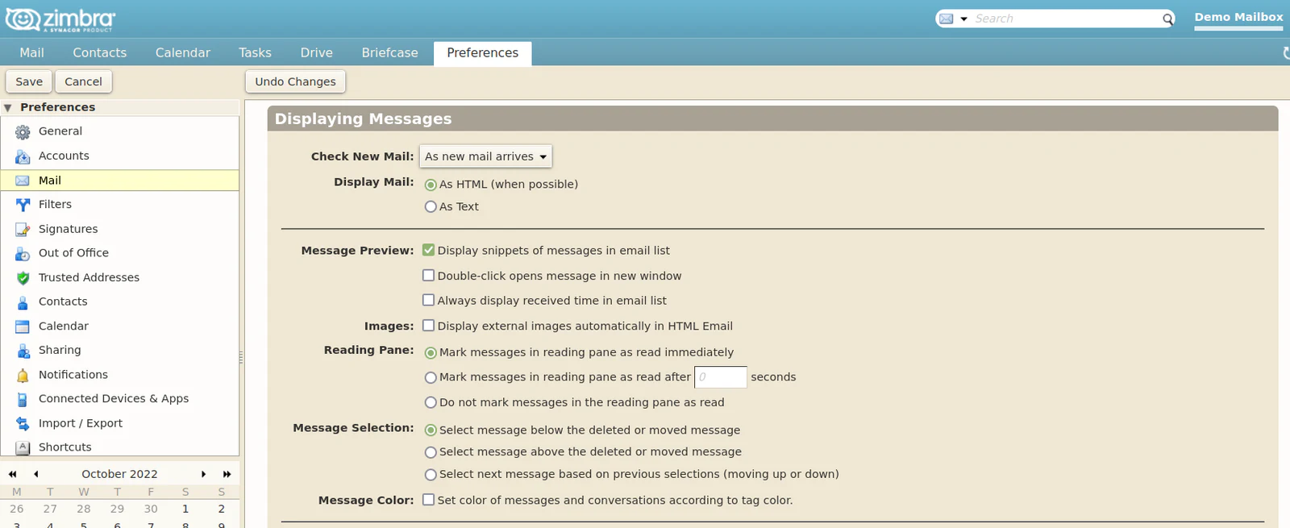The image size is (1290, 528).
Task: Click the Cancel button
Action: pyautogui.click(x=83, y=81)
